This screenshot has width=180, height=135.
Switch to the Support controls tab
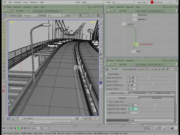(117, 93)
